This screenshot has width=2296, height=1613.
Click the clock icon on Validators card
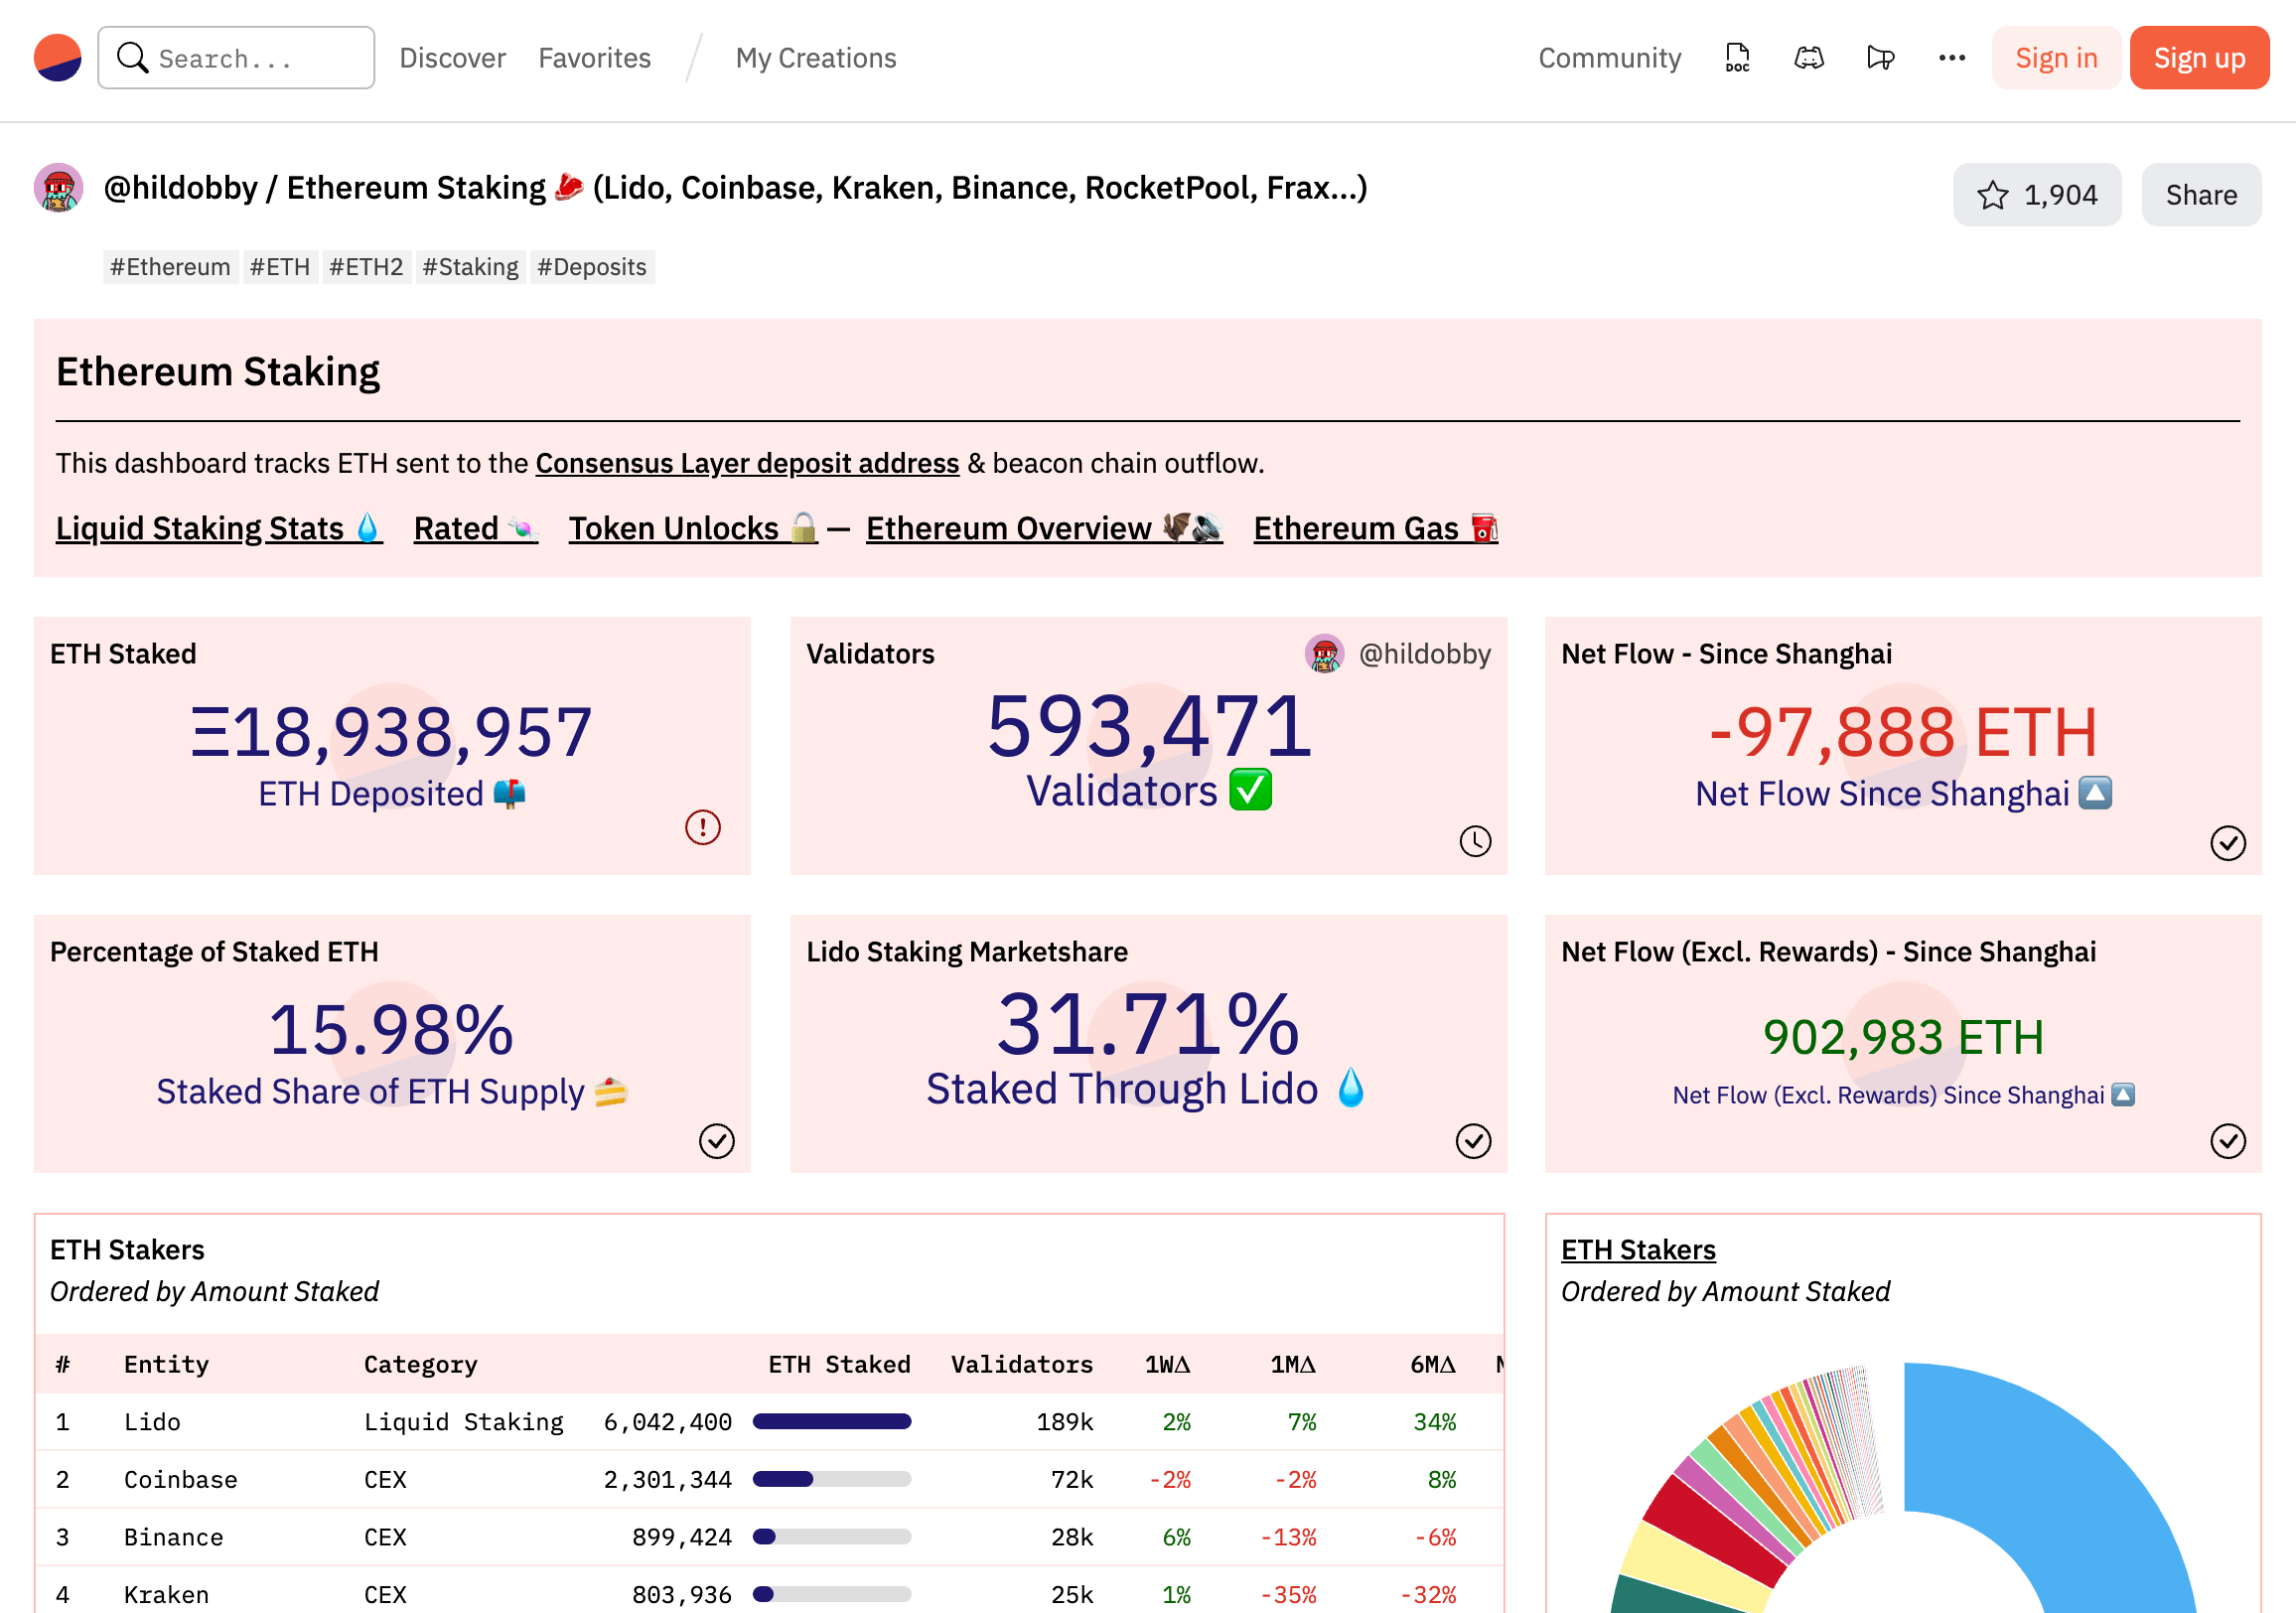(1474, 841)
